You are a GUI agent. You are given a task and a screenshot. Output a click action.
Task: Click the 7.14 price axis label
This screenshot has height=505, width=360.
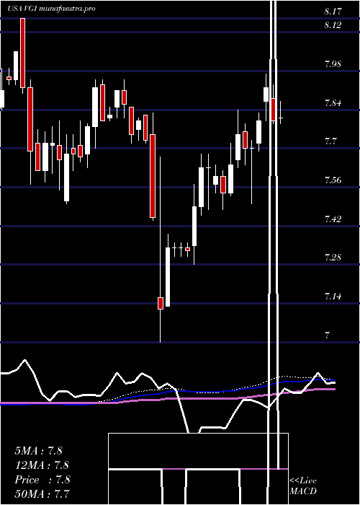[x=333, y=297]
